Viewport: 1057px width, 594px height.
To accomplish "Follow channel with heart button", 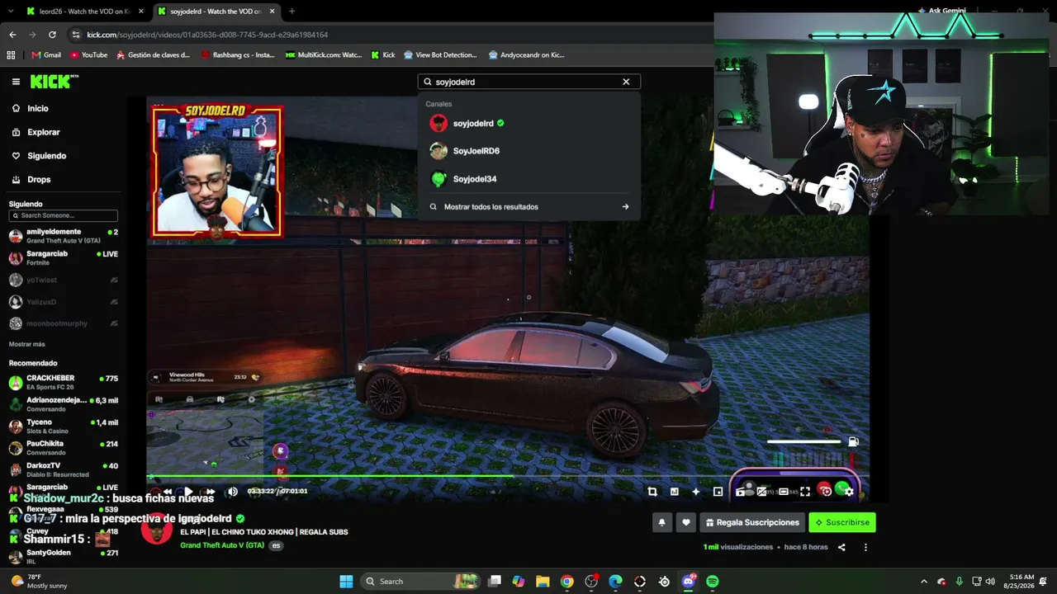I will [685, 522].
